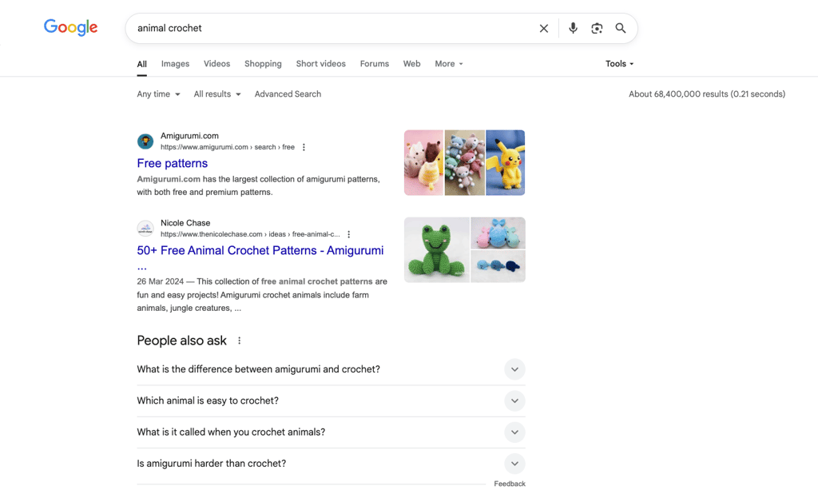
Task: Click the Nicole Chase site favicon
Action: (145, 228)
